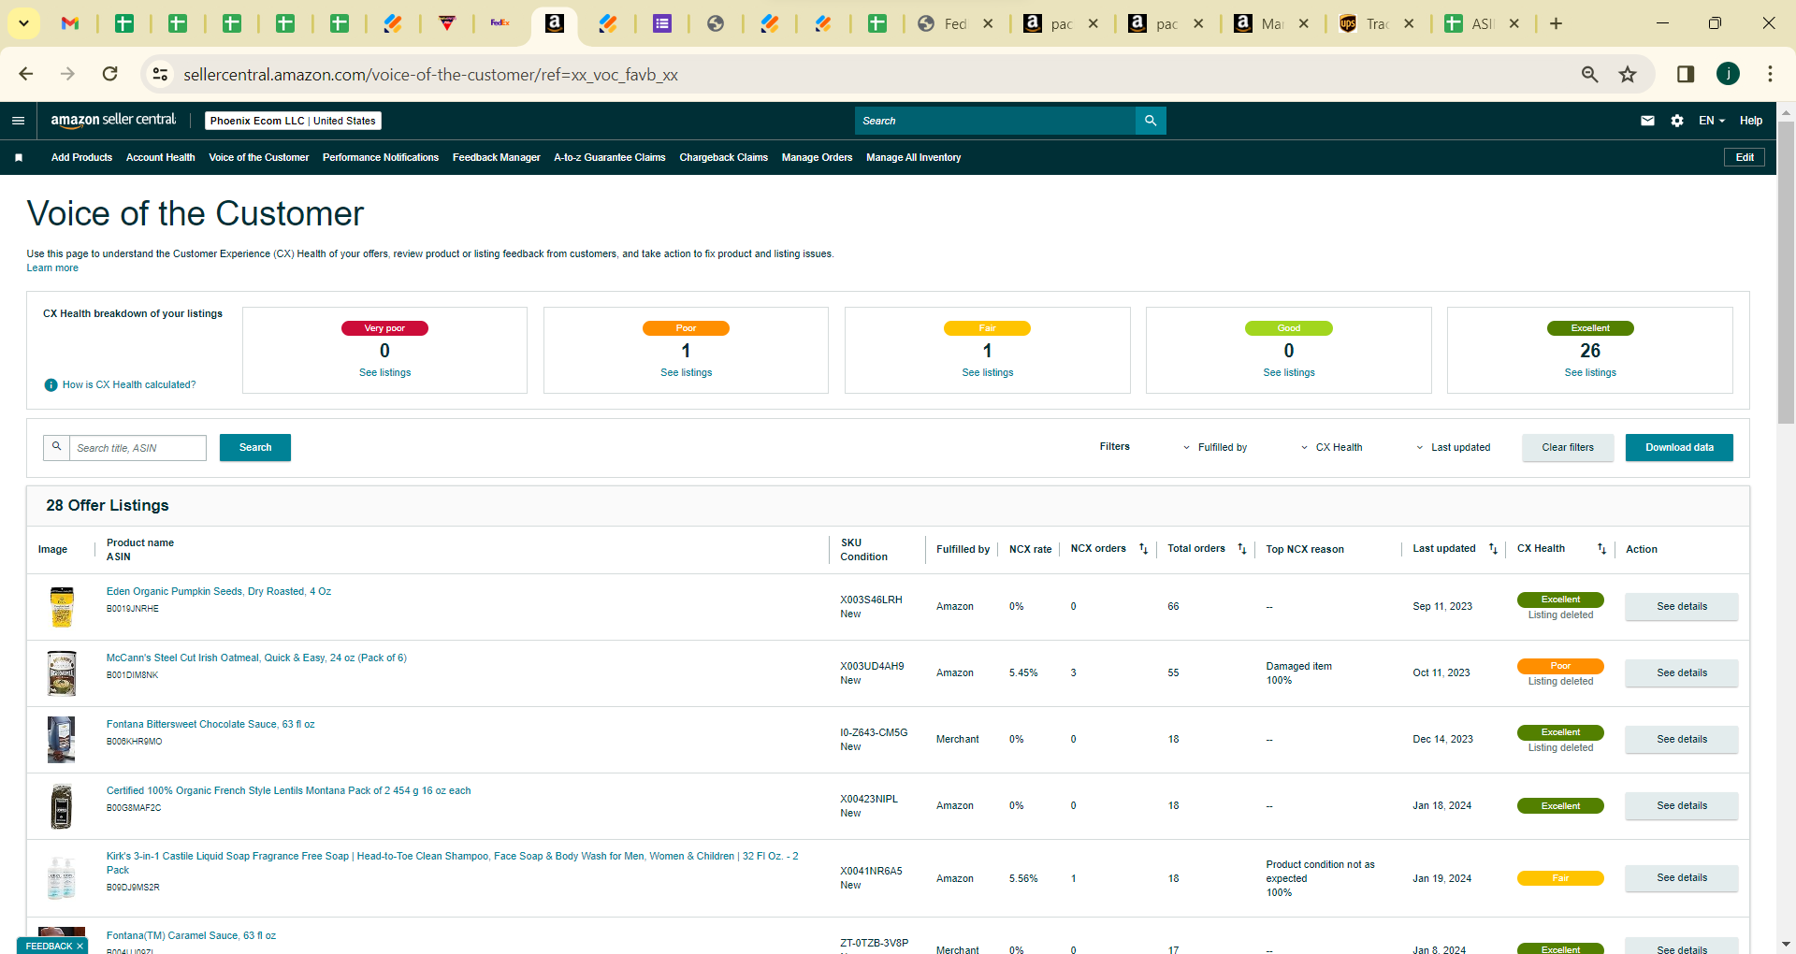Open the settings gear icon
1796x954 pixels.
point(1677,121)
